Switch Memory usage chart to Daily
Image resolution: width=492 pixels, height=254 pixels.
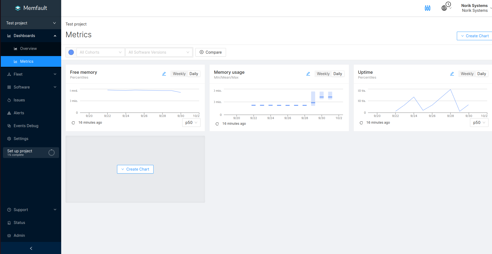[x=338, y=74]
